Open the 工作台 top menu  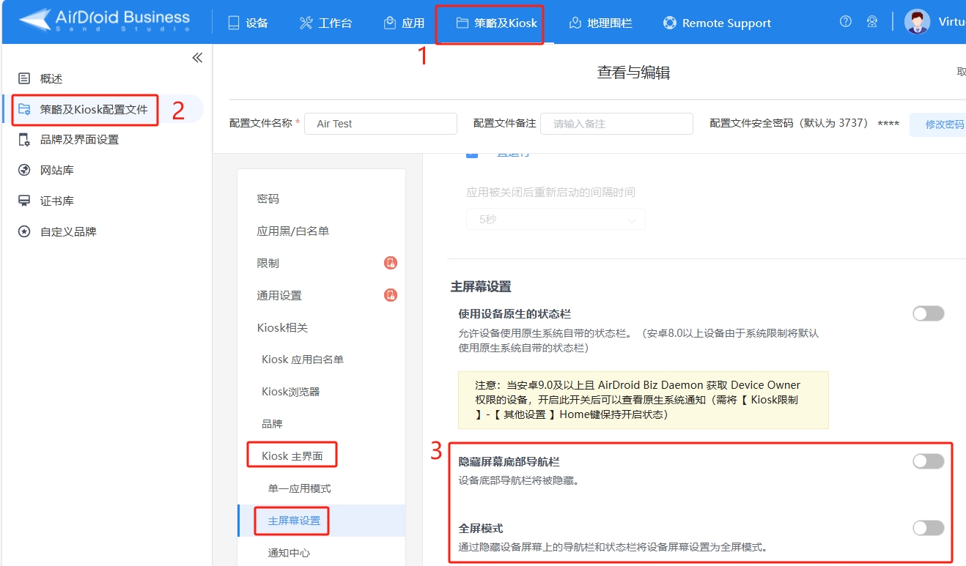coord(325,23)
